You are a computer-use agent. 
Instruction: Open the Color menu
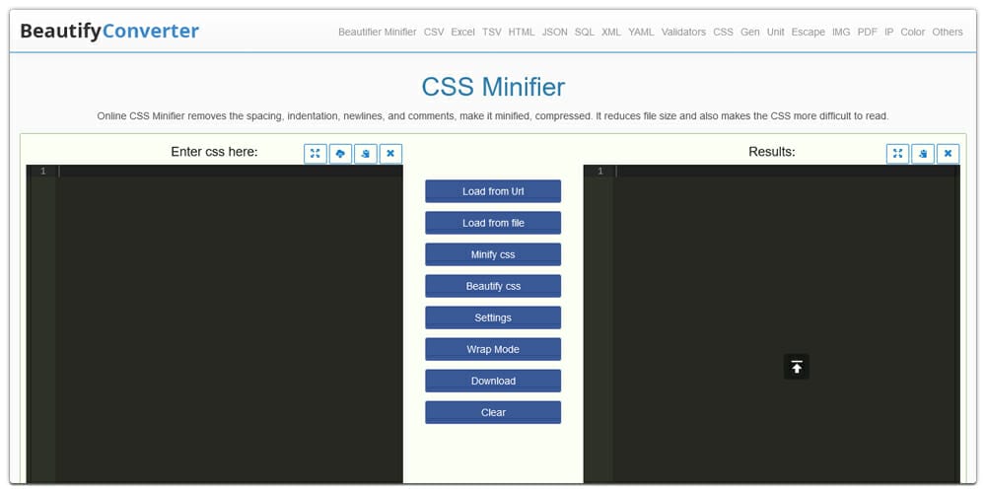[x=913, y=33]
